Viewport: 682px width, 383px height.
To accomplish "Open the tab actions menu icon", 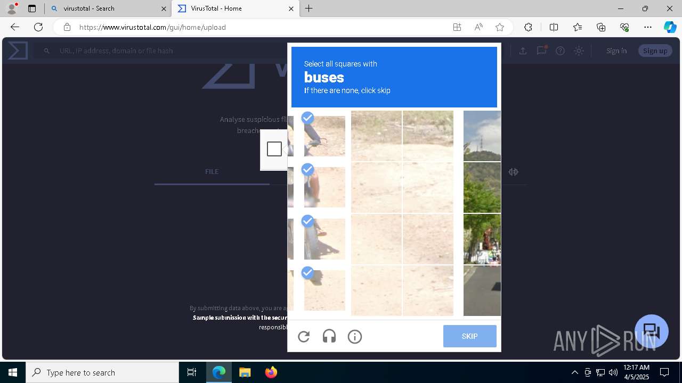I will [32, 9].
